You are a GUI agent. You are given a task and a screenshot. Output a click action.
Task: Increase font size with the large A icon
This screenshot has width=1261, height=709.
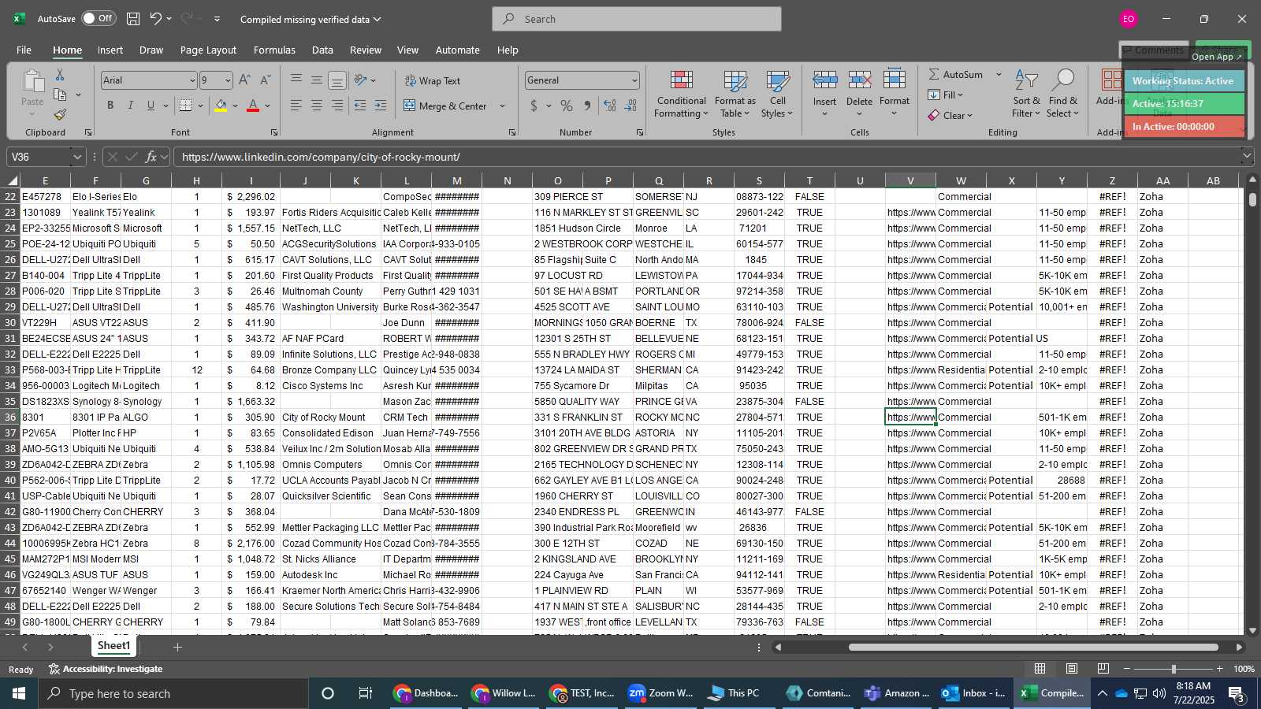(244, 80)
